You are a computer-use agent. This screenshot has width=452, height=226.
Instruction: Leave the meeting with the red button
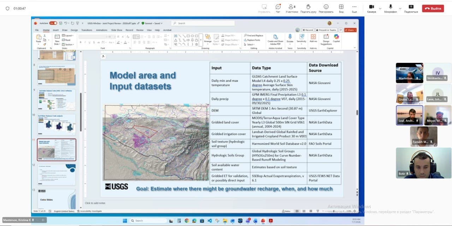point(433,8)
